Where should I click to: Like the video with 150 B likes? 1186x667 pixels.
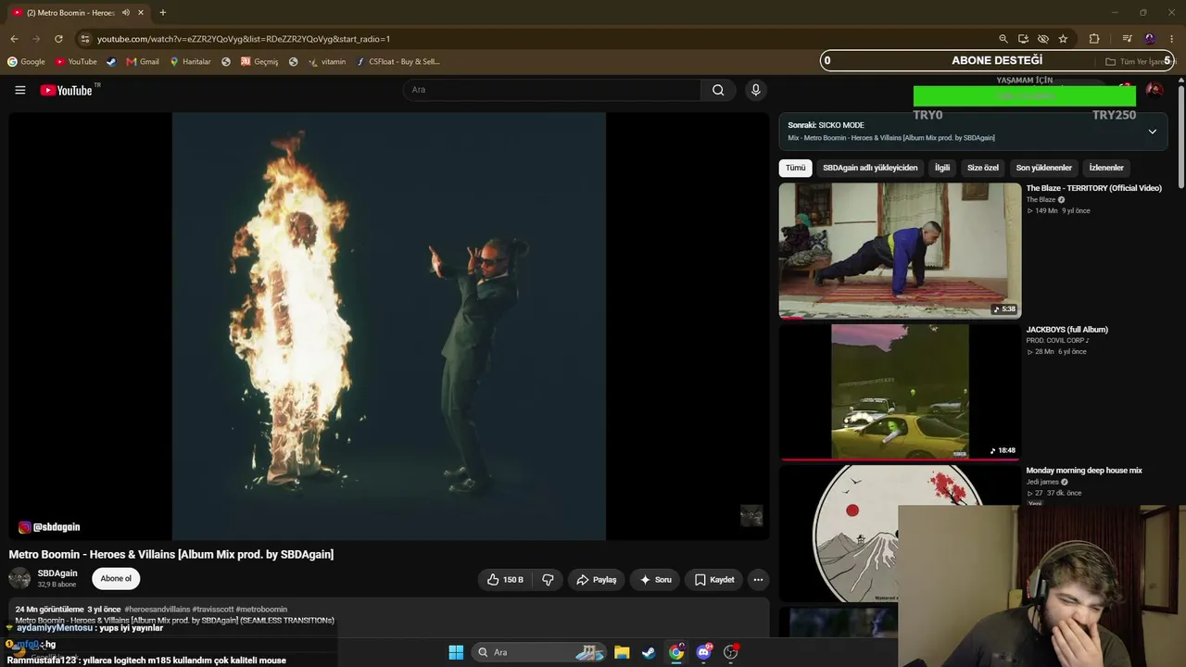coord(506,580)
